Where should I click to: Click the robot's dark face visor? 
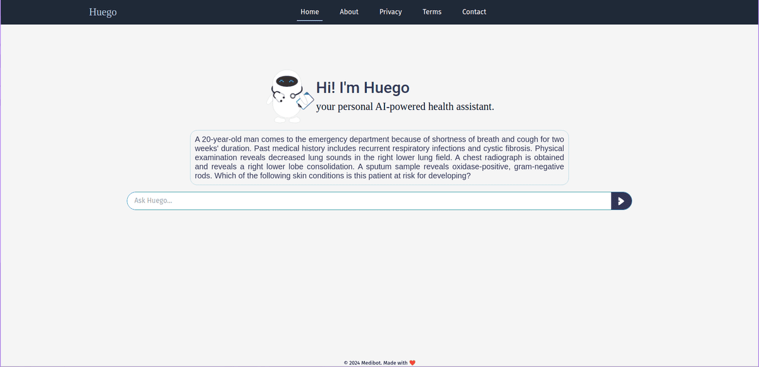287,82
